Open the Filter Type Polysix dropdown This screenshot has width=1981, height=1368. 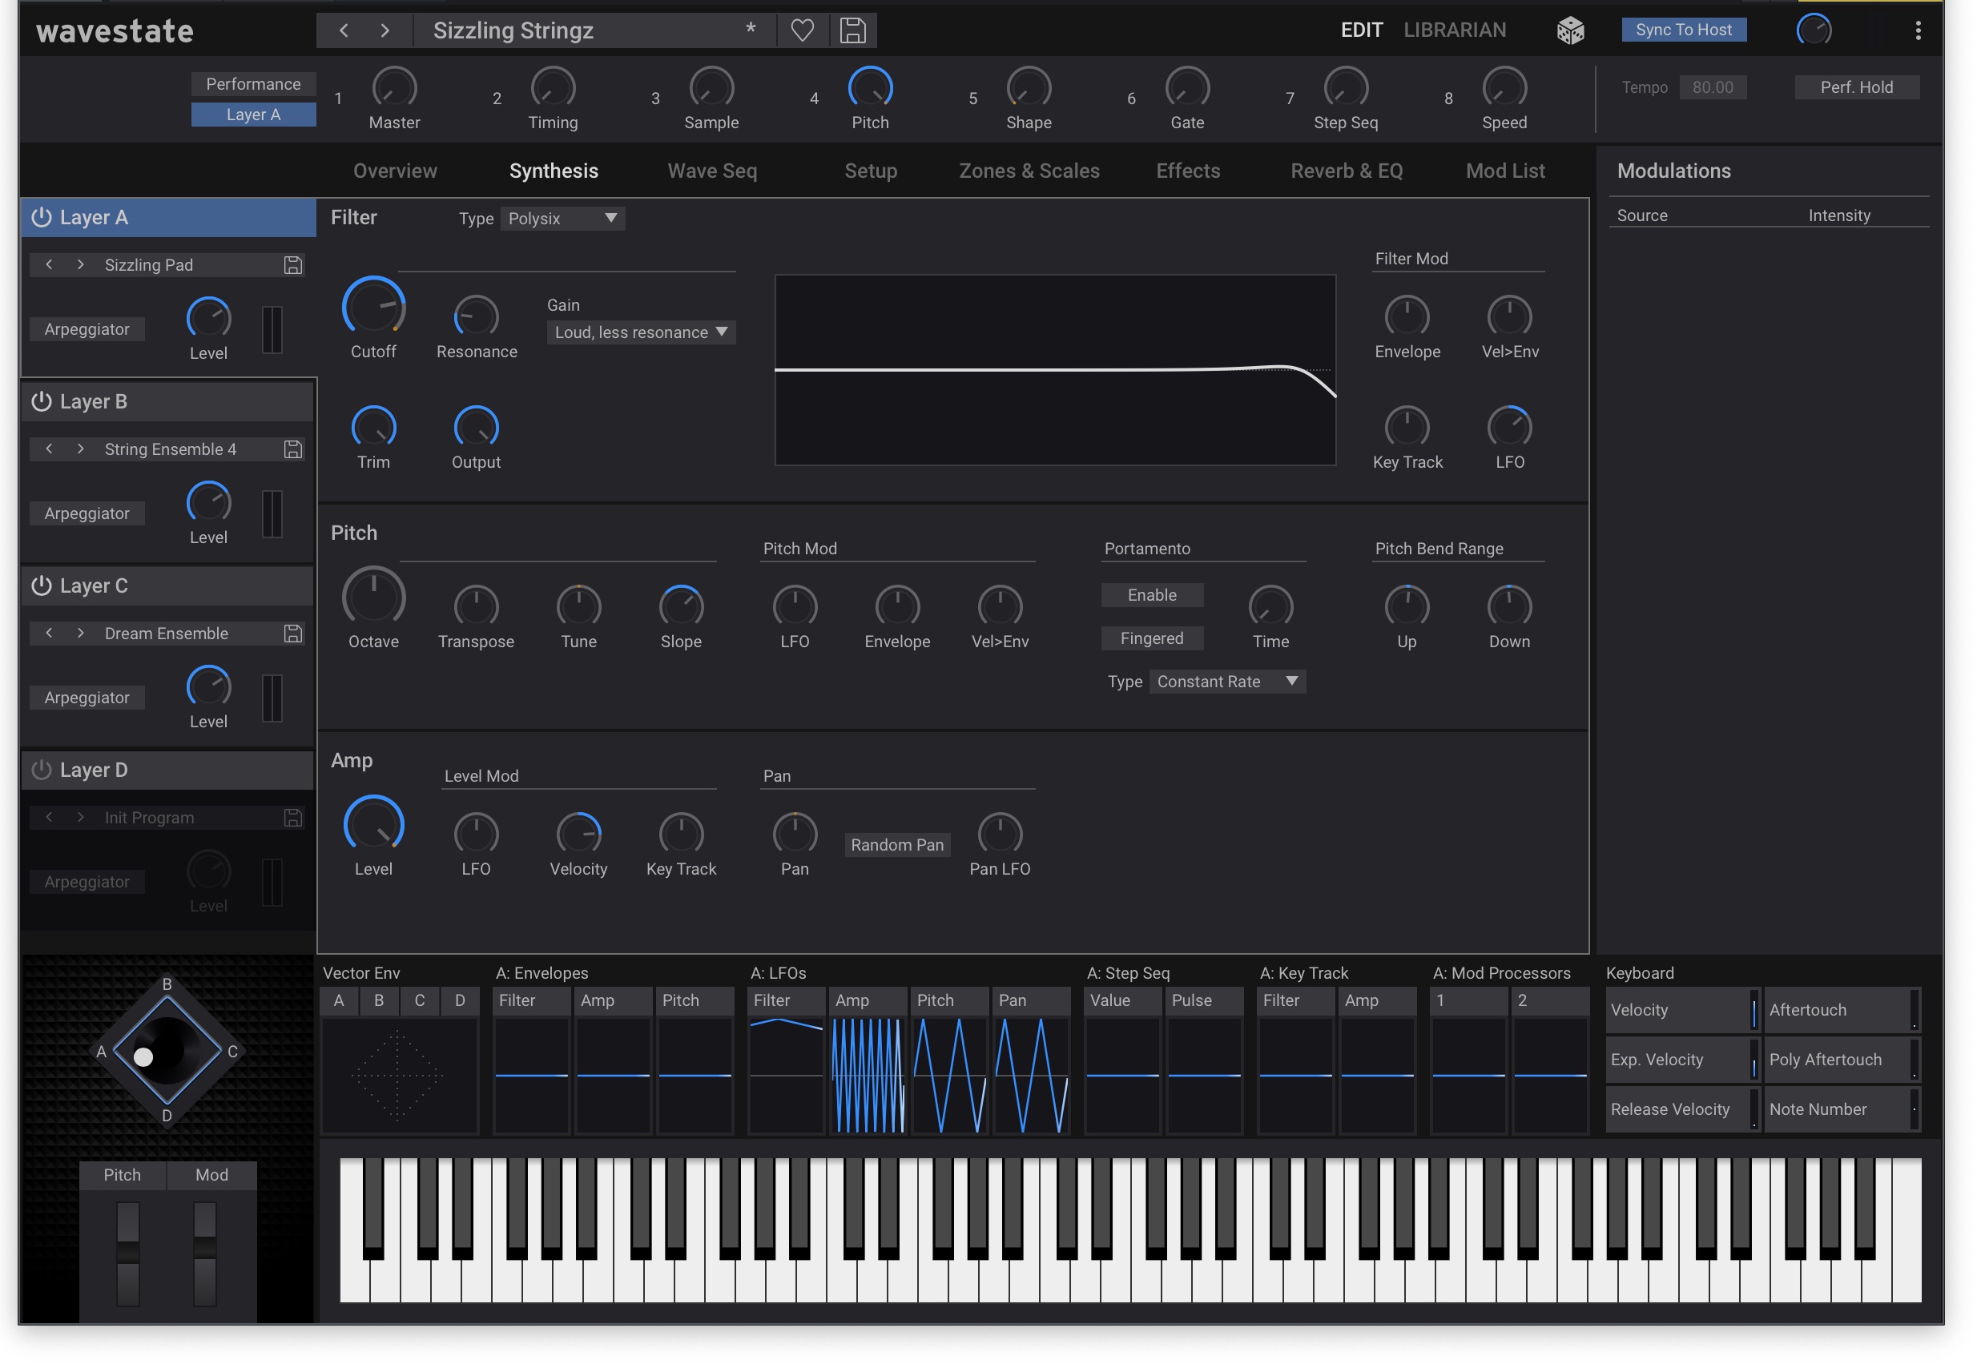point(562,219)
